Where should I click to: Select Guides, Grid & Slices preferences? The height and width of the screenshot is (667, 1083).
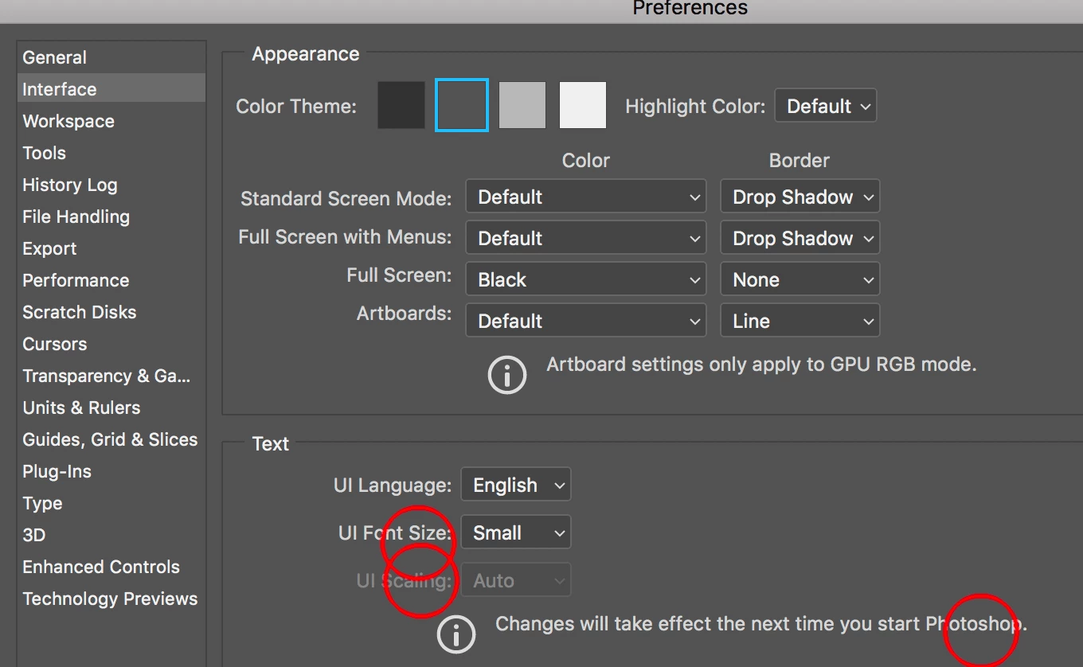tap(110, 439)
